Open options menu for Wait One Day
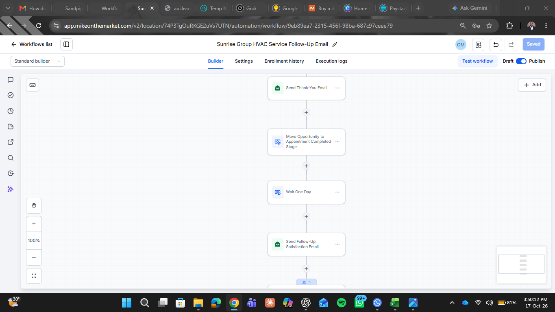This screenshot has height=312, width=555. [337, 192]
